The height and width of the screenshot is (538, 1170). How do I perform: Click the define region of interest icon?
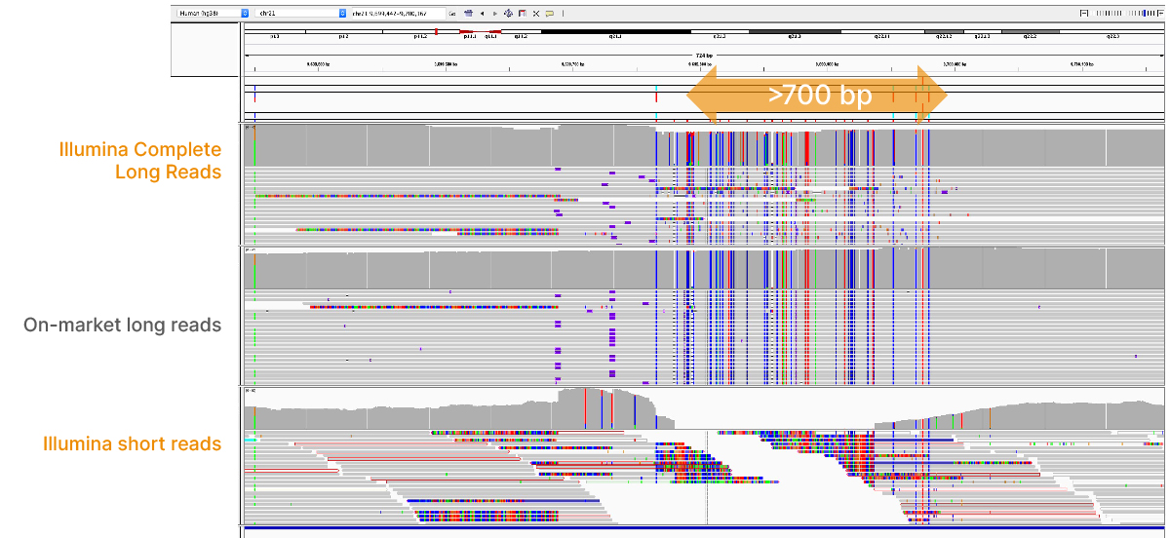click(x=522, y=14)
